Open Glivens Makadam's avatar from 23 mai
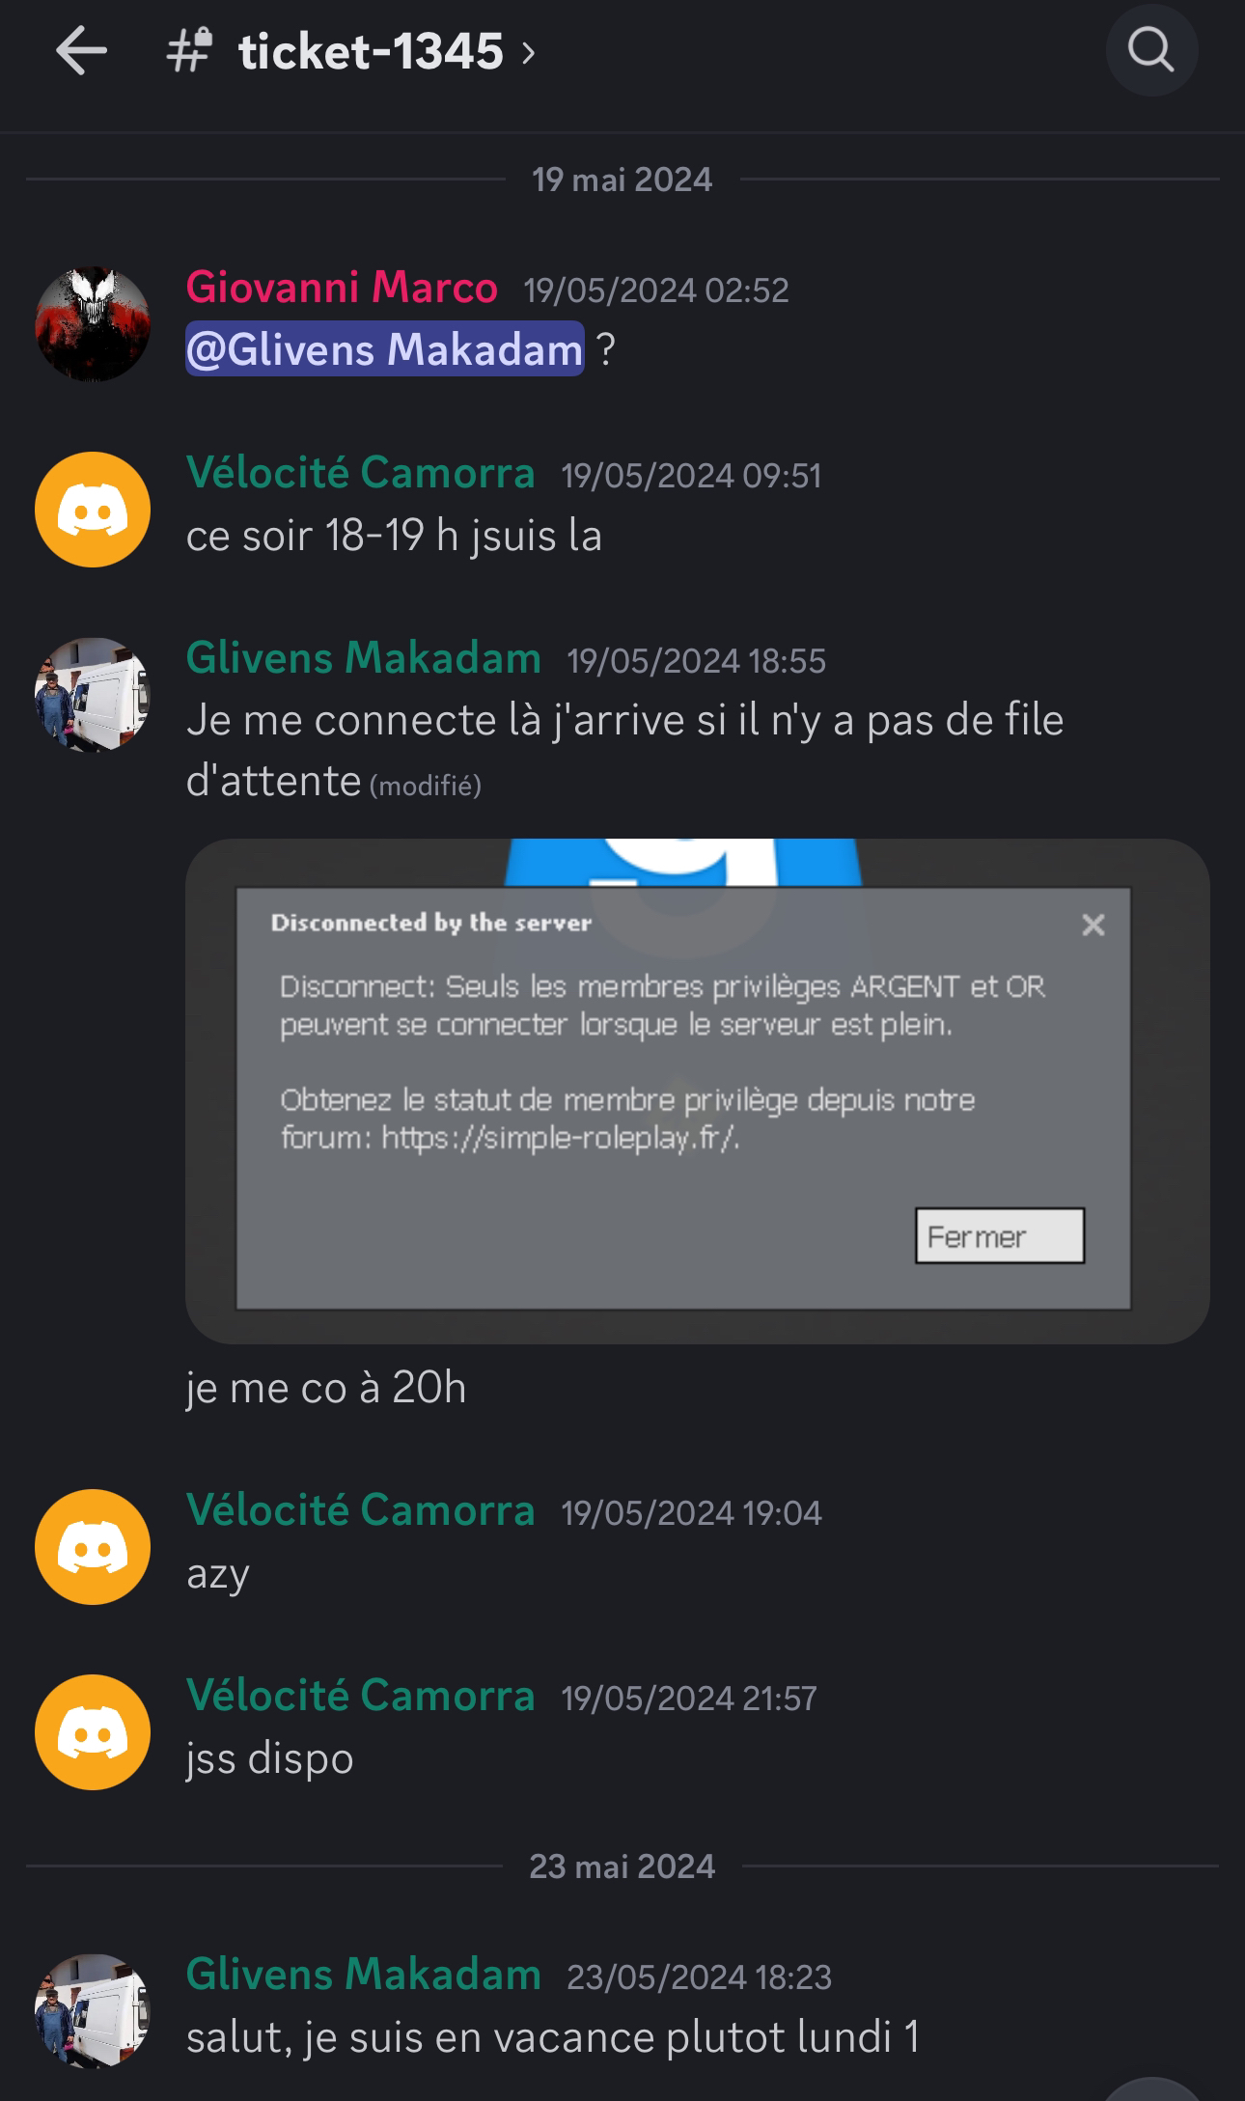 (93, 2011)
